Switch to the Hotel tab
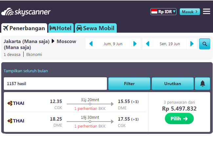Viewport: 213px width, 142px height. point(61,28)
